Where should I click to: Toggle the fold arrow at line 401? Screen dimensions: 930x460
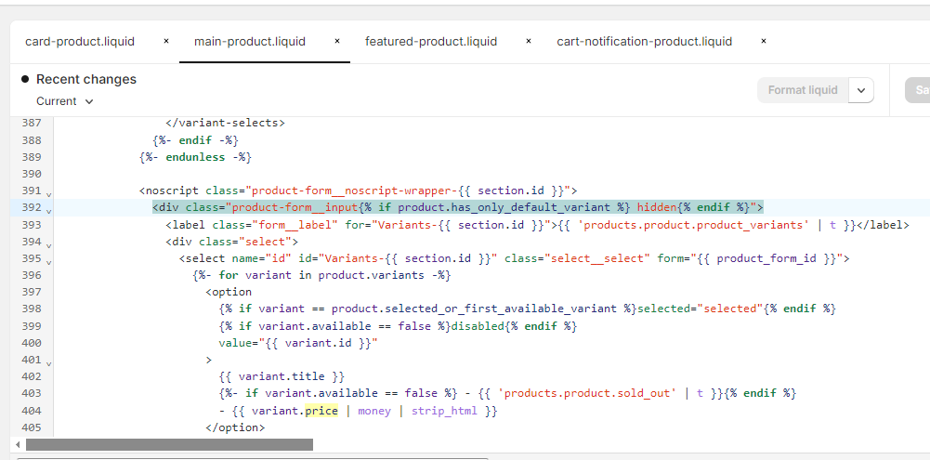pos(48,361)
